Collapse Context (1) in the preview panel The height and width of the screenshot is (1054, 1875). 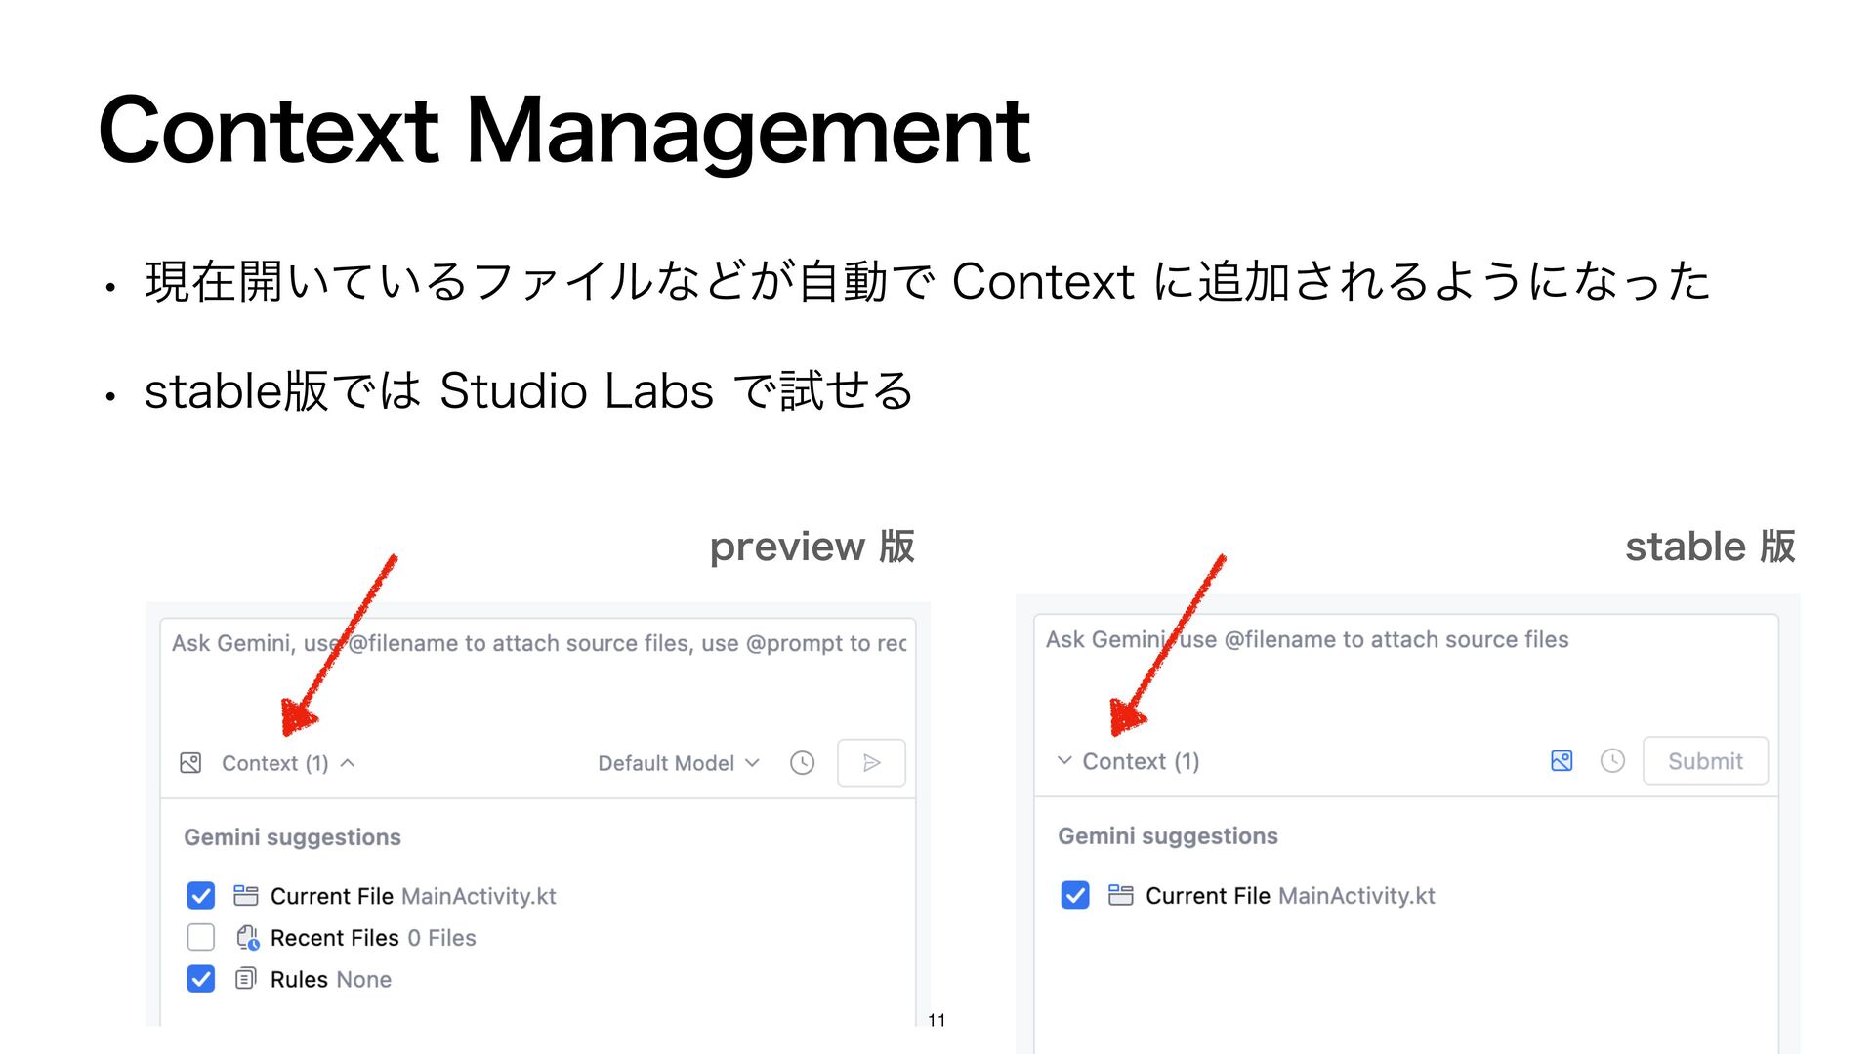(x=287, y=763)
